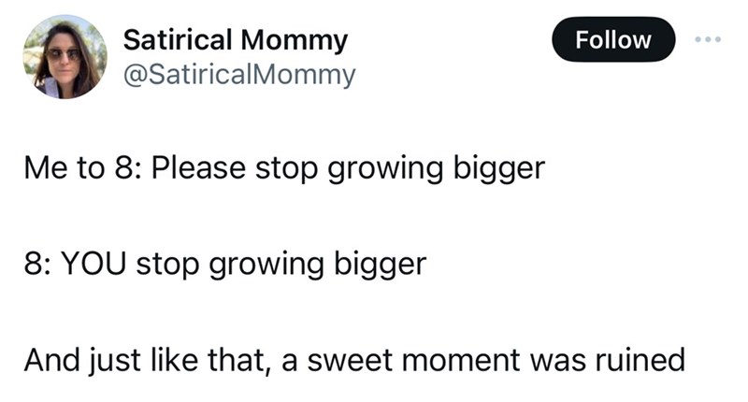
Task: Click the word "ruined" ending the tweet
Action: [643, 358]
